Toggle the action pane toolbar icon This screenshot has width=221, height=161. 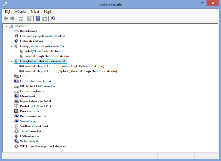coord(44,18)
